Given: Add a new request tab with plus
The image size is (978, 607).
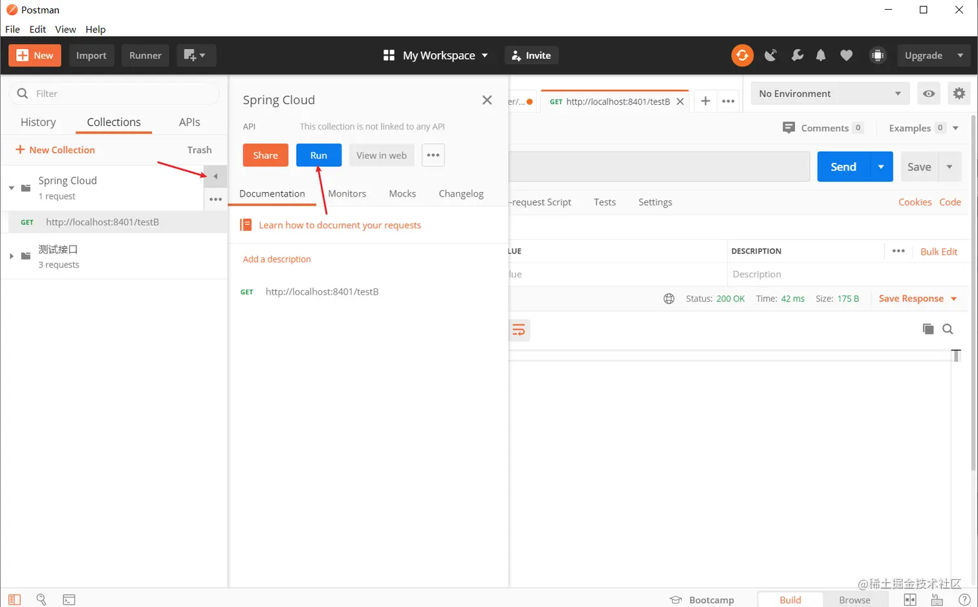Looking at the screenshot, I should [705, 101].
